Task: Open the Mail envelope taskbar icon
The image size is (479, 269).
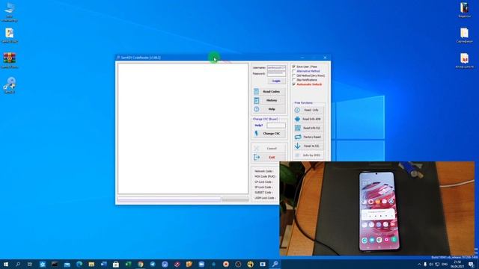Action: (x=67, y=265)
